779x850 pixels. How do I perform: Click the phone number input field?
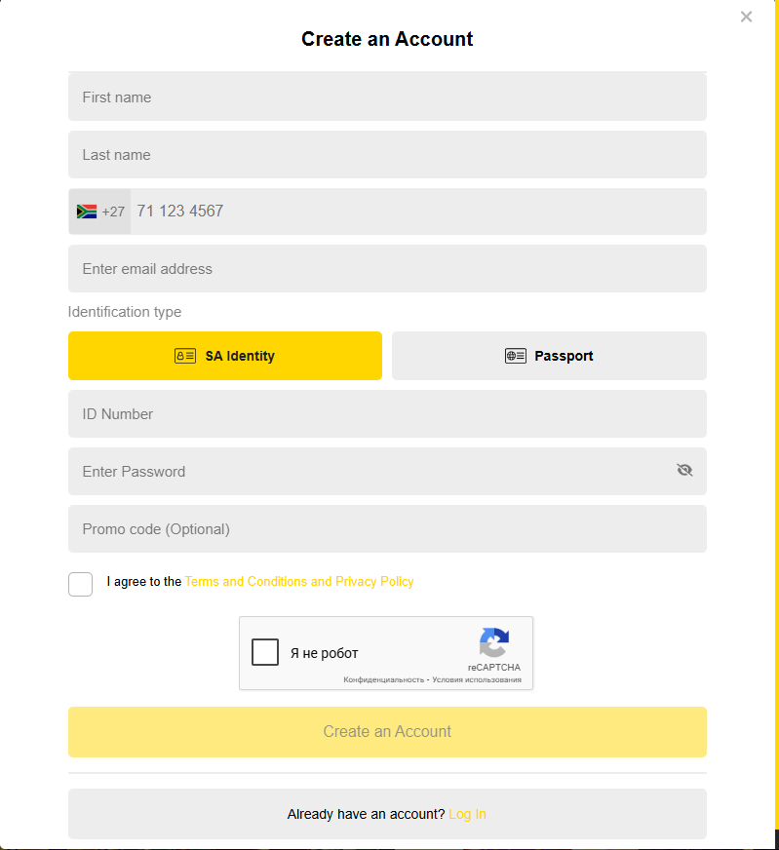[416, 212]
